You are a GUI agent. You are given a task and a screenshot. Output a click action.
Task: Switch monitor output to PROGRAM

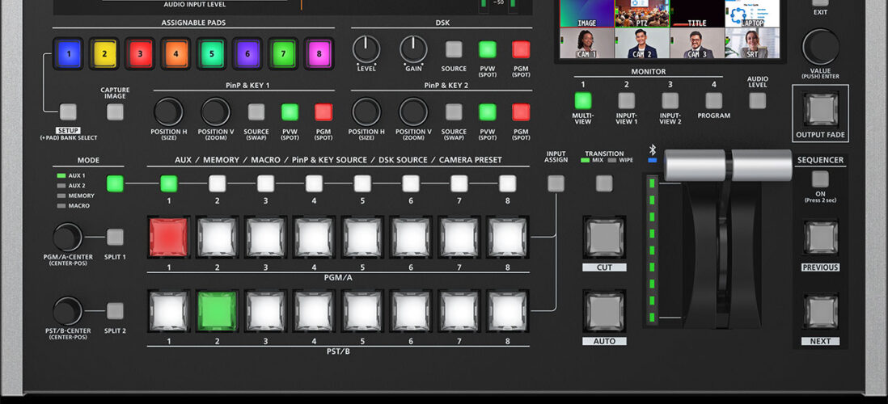coord(713,101)
